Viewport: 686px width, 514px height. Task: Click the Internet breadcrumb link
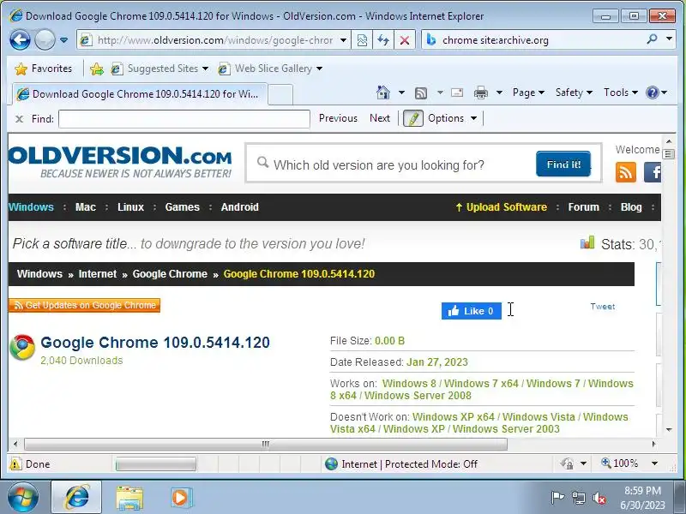coord(98,274)
